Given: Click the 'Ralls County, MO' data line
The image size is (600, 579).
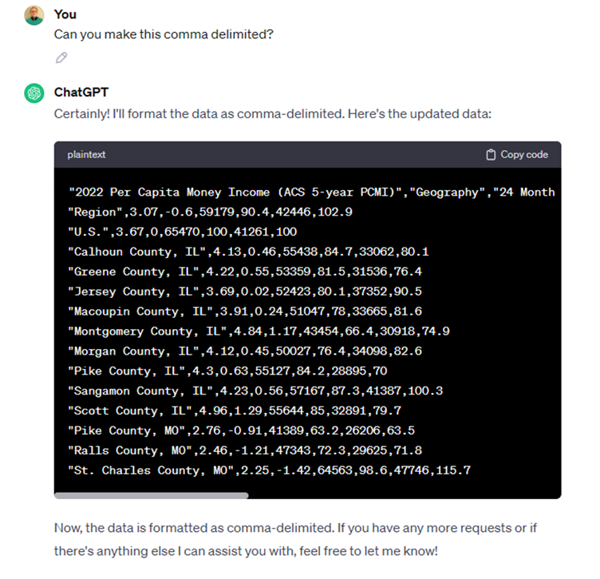Looking at the screenshot, I should pos(245,450).
